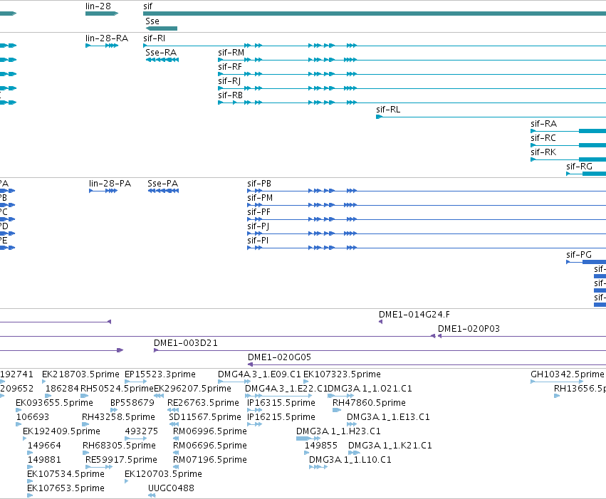Click the sif gene label
Image resolution: width=606 pixels, height=499 pixels.
[x=147, y=6]
